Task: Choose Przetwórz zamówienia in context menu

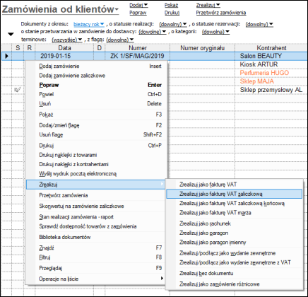Action: click(97, 195)
